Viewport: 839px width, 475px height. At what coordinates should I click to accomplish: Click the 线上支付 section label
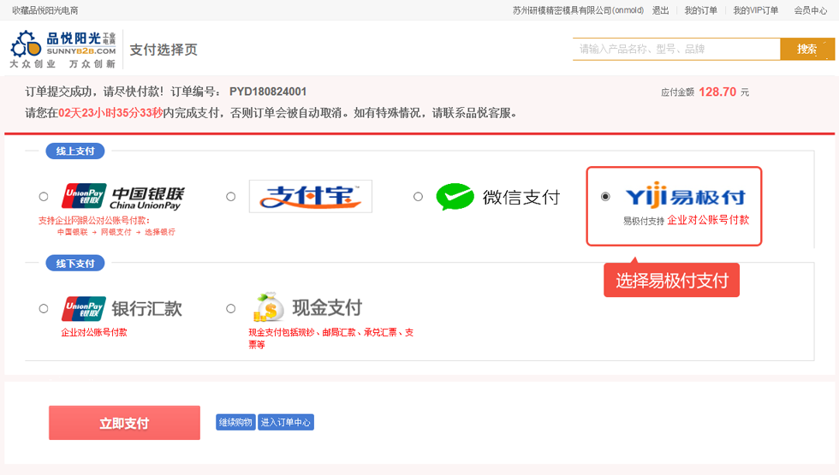(75, 151)
